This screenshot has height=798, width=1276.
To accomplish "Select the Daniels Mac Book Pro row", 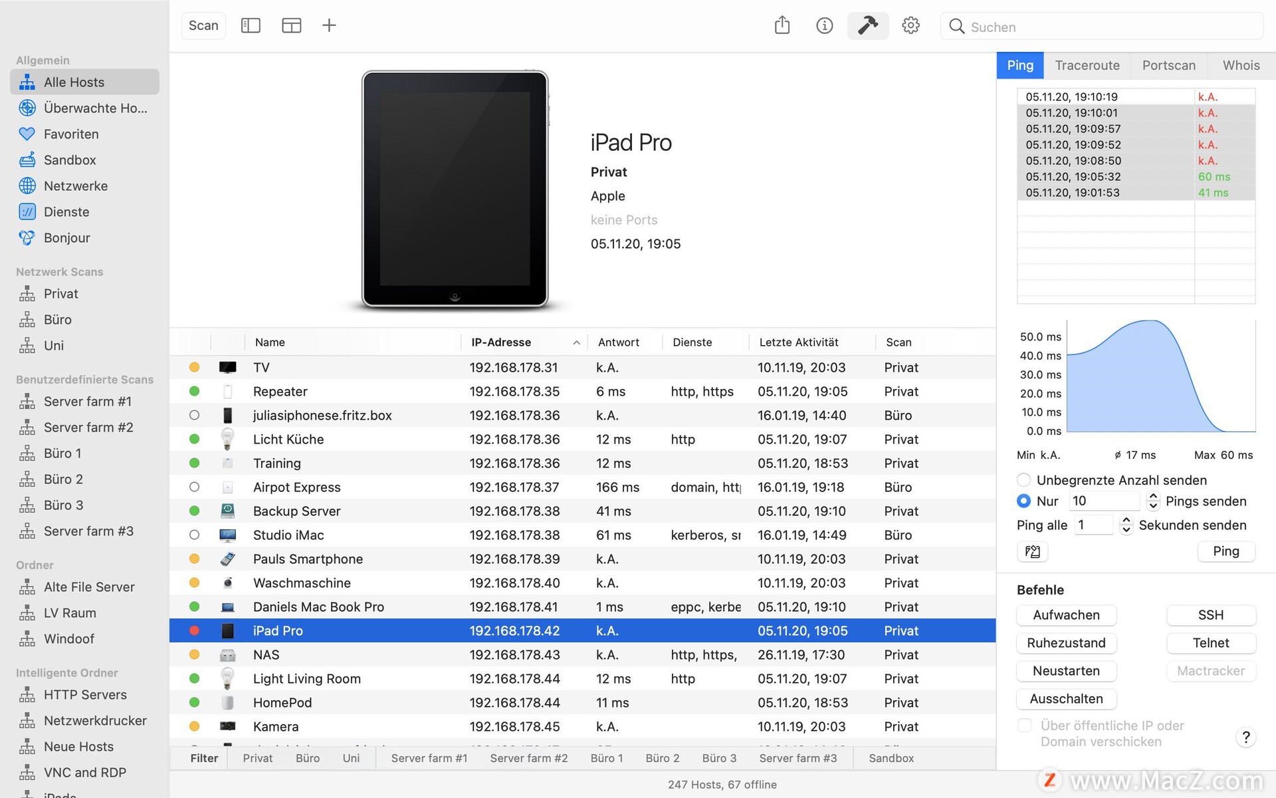I will 582,606.
